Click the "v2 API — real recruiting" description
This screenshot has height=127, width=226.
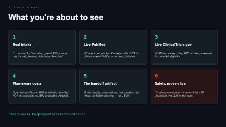183,55
